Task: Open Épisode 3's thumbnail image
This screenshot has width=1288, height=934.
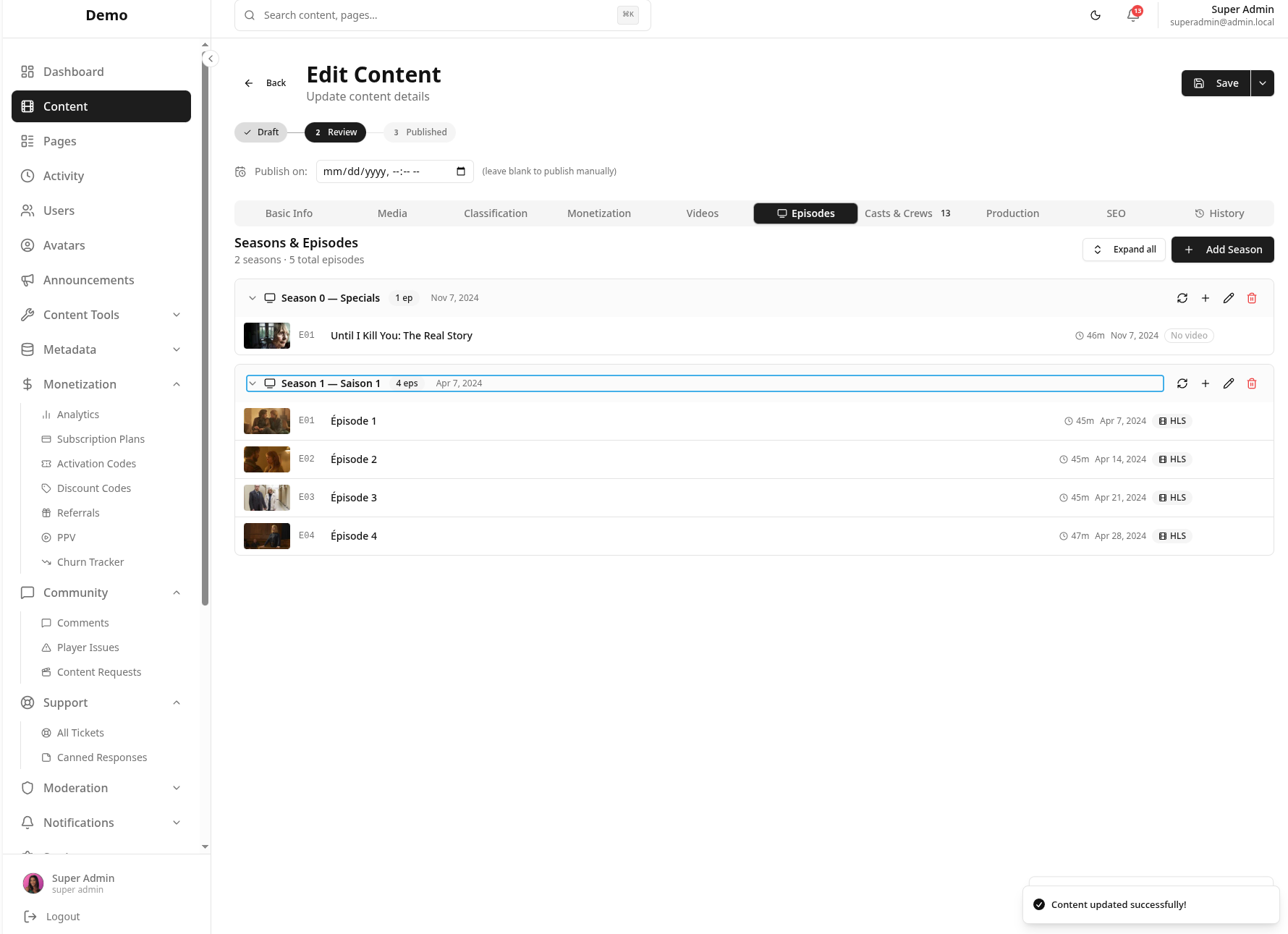Action: tap(266, 497)
